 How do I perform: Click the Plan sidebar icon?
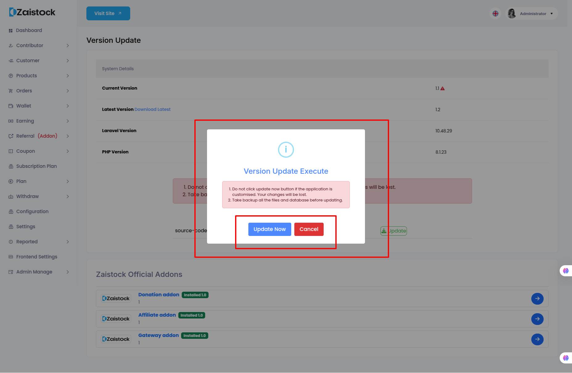(10, 181)
